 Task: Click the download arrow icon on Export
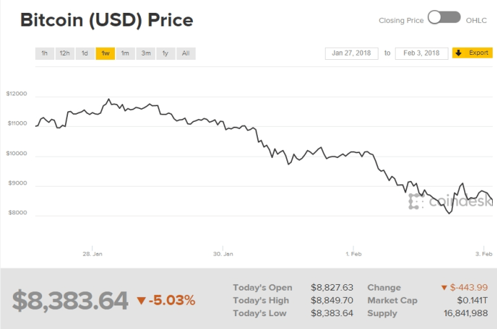coord(458,53)
